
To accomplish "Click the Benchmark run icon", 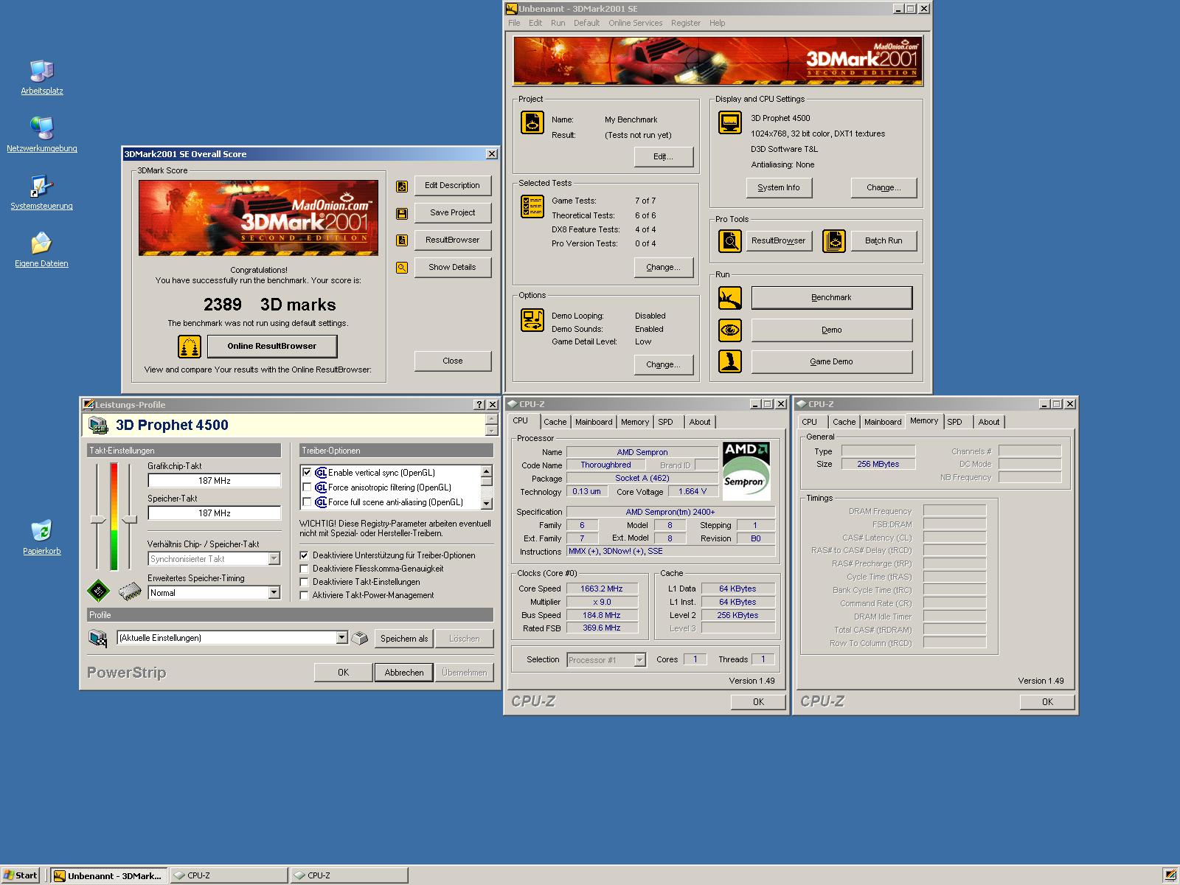I will coord(730,298).
